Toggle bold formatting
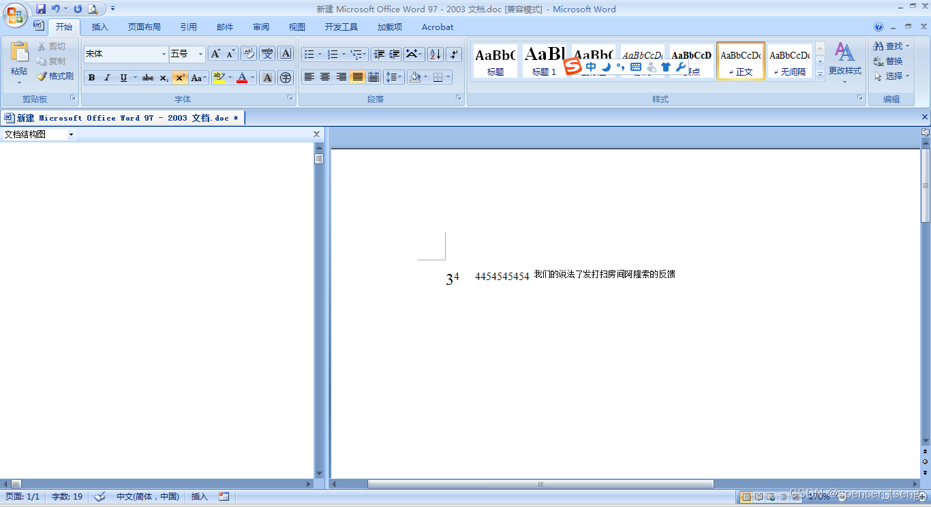Image resolution: width=931 pixels, height=507 pixels. [91, 77]
